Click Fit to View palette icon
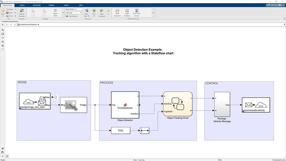286x161 pixels. [3, 34]
